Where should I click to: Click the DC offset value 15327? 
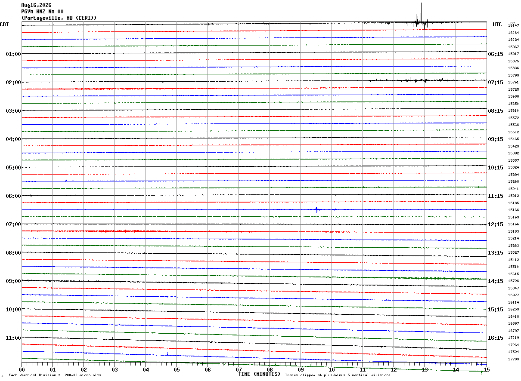coord(513,253)
